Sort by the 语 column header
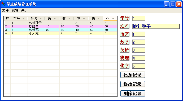This screenshot has height=101, width=183. [52, 19]
